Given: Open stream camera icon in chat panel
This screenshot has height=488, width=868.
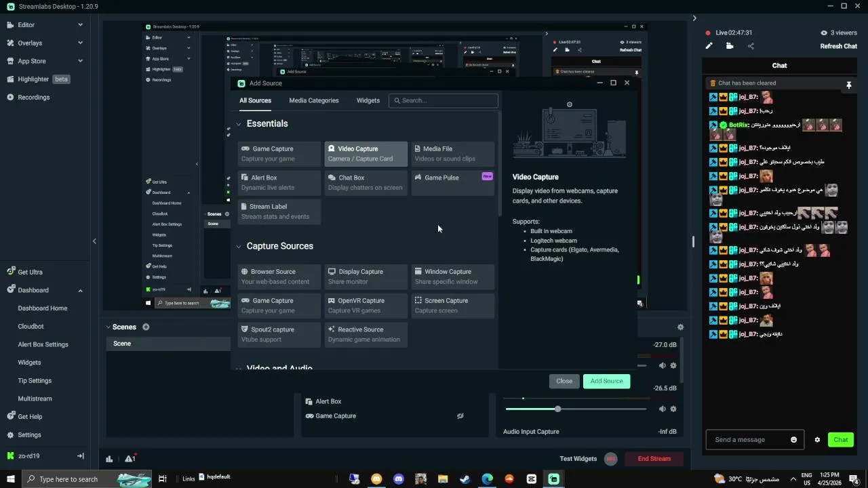Looking at the screenshot, I should tap(730, 46).
